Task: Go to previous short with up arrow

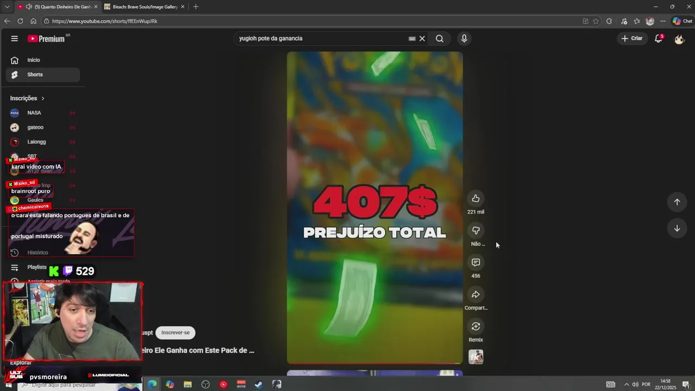Action: (x=677, y=202)
